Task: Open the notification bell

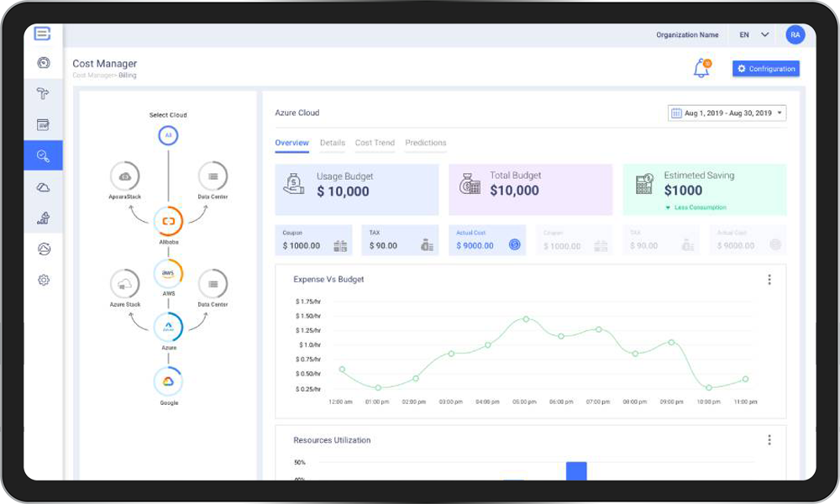Action: click(x=701, y=69)
